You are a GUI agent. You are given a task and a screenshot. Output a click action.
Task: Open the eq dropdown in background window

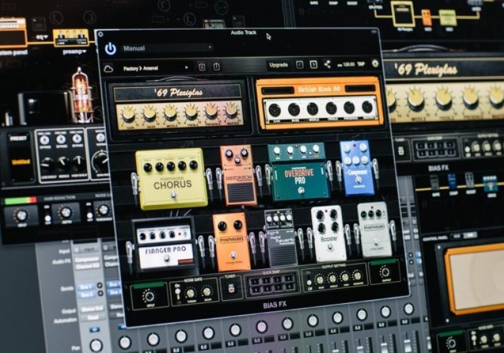coord(42,37)
